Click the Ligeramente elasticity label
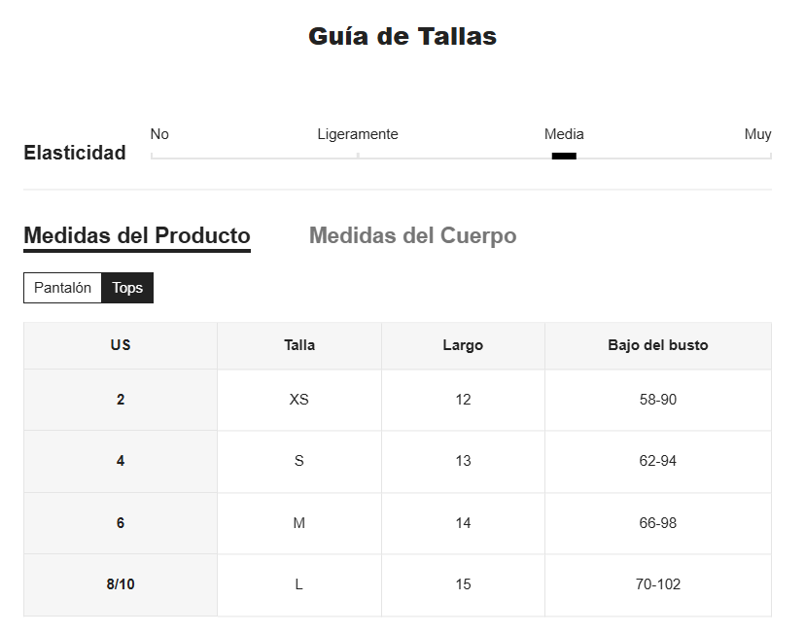The height and width of the screenshot is (635, 805). click(358, 134)
